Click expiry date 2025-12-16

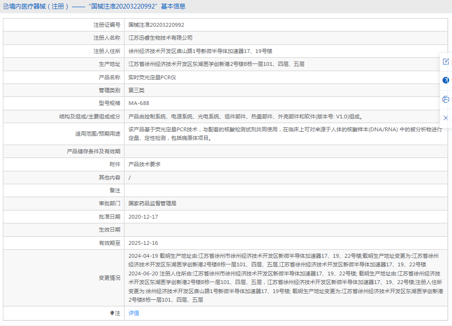(143, 243)
